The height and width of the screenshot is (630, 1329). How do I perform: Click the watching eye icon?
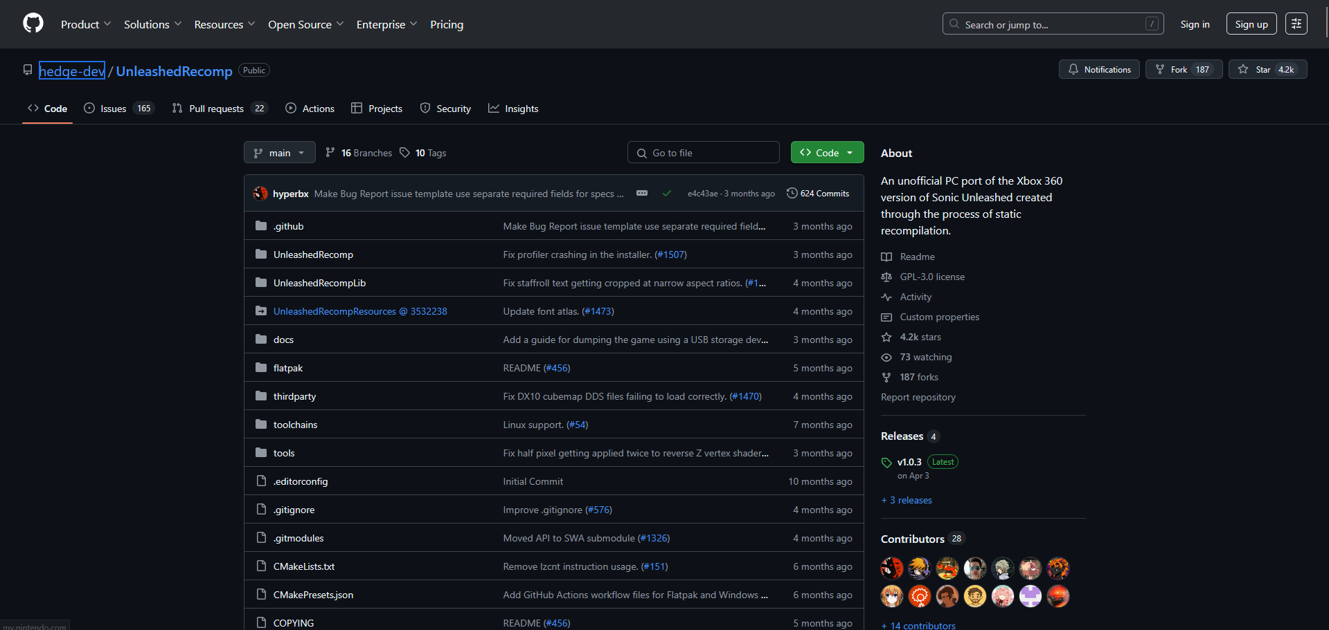coord(886,357)
